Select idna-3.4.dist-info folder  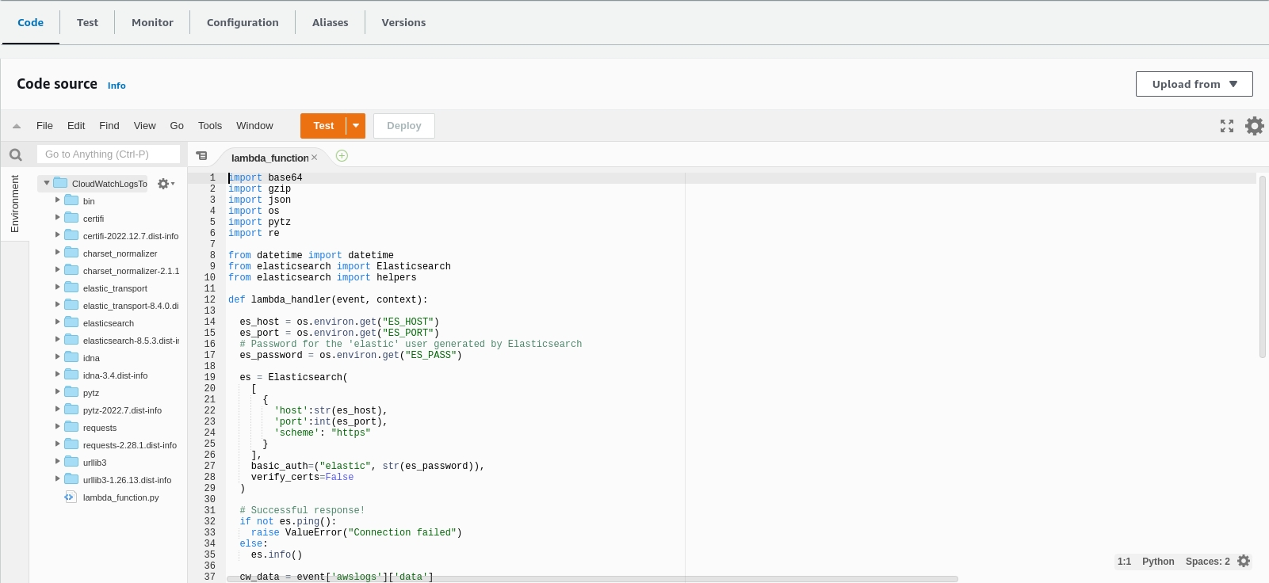tap(115, 375)
